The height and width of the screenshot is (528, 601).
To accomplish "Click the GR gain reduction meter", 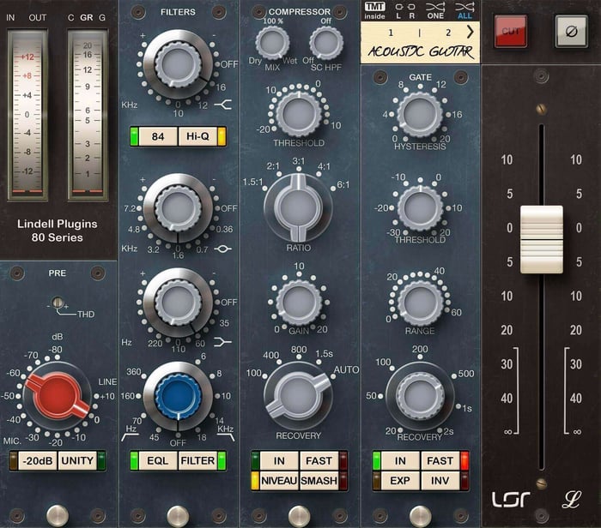I will point(88,116).
